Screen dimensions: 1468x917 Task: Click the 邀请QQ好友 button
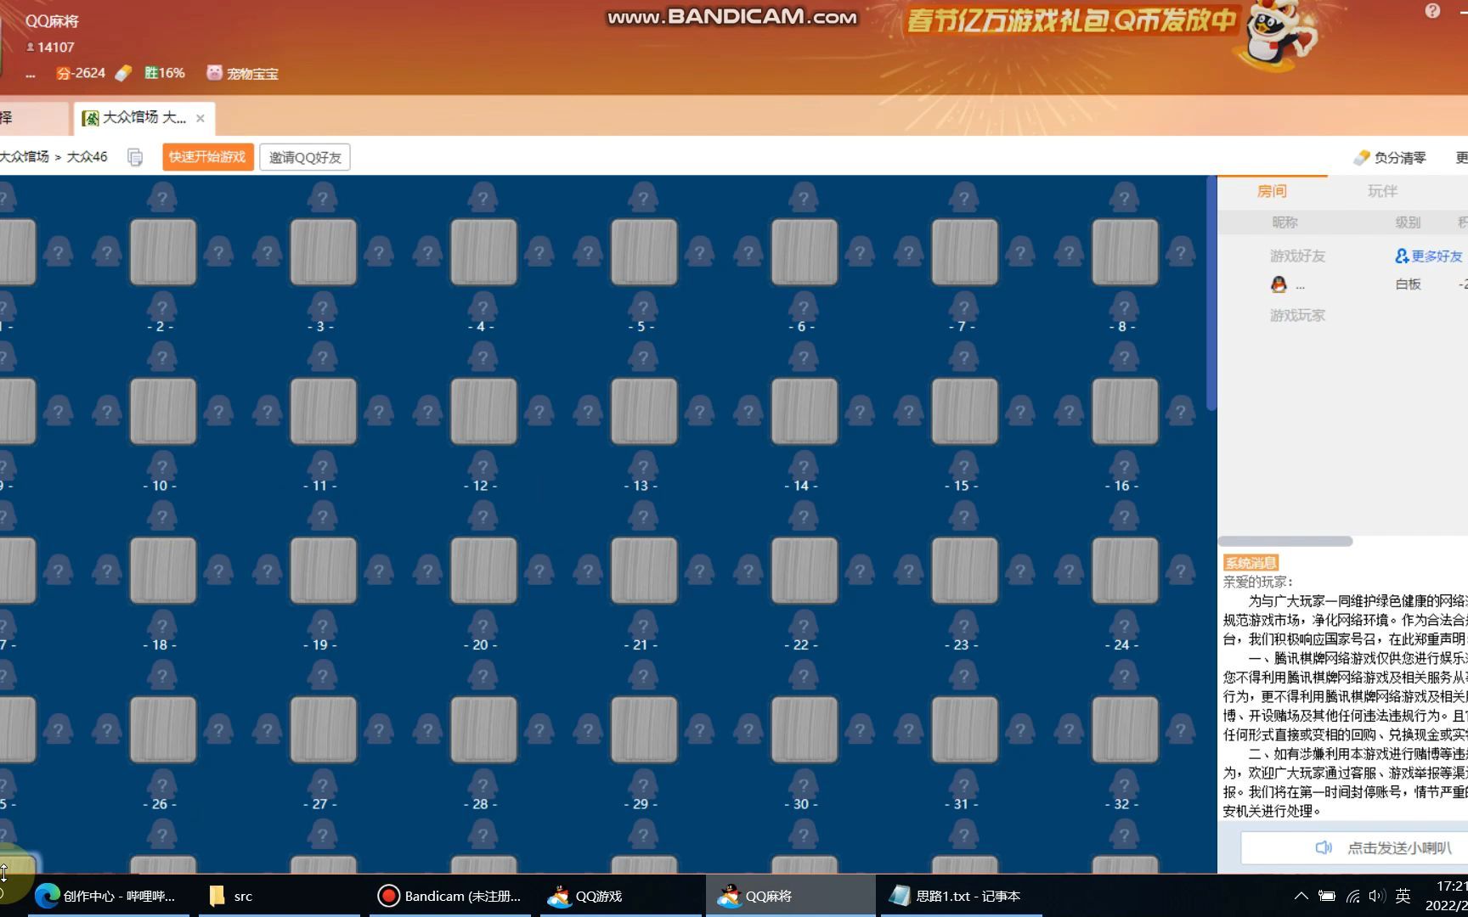coord(305,157)
